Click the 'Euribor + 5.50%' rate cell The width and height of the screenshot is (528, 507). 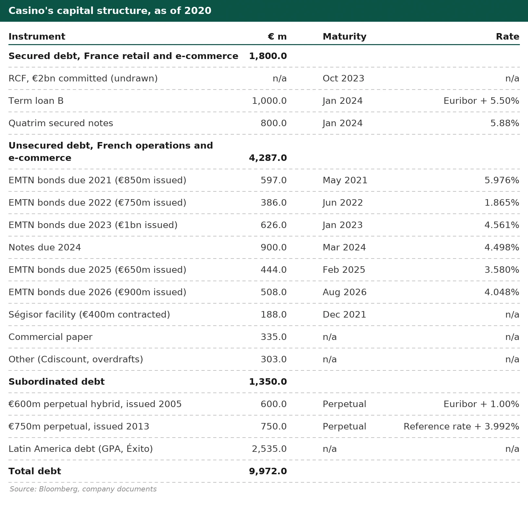481,101
